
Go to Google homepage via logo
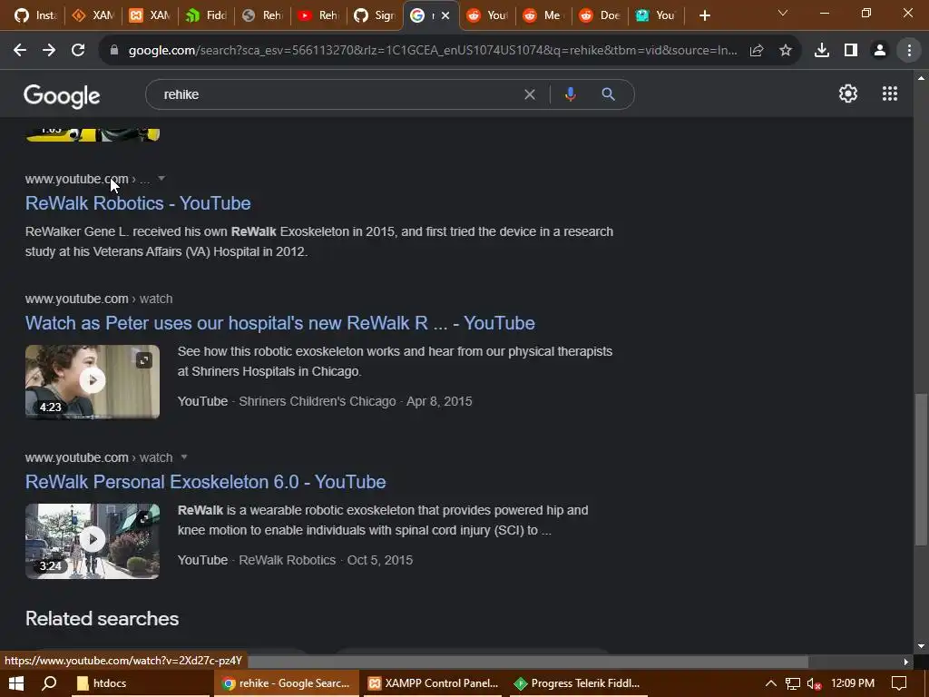click(63, 96)
